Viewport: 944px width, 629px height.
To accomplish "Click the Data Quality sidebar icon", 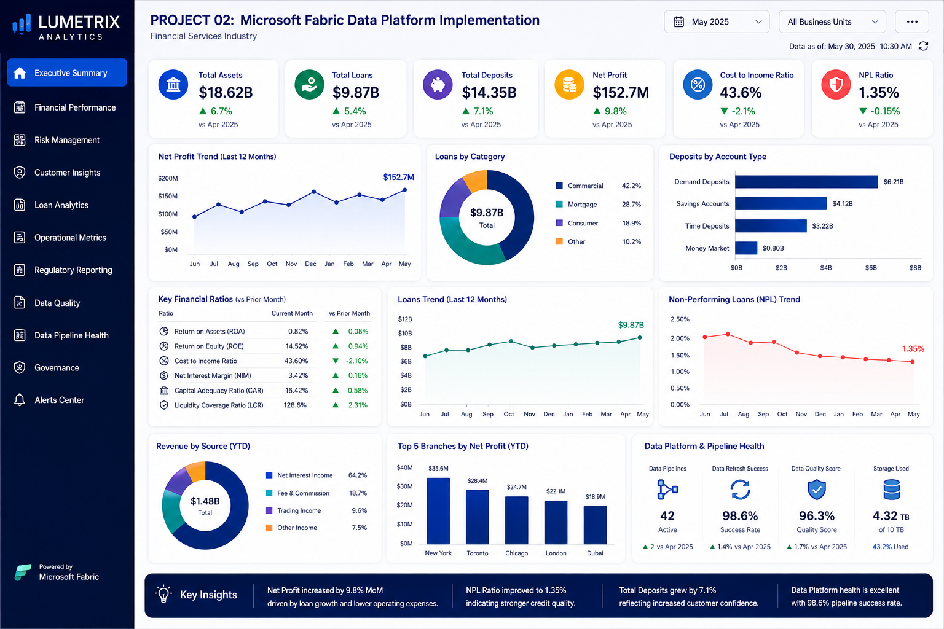I will [x=20, y=303].
